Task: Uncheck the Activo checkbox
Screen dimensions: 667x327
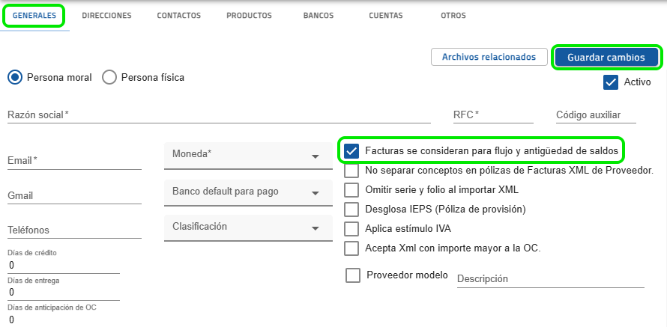Action: pyautogui.click(x=610, y=82)
